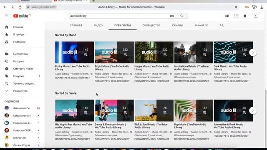The image size is (267, 150).
Task: Open Bright Music playlist thumbnail
Action: coord(114,52)
